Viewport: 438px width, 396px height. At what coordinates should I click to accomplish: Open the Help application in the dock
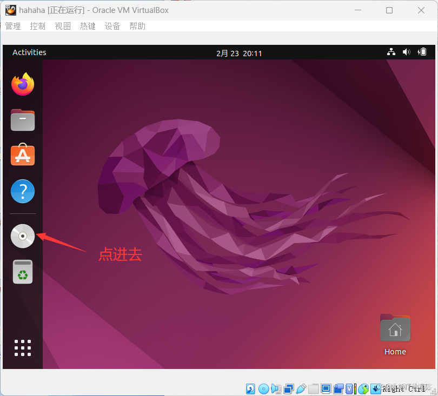22,191
